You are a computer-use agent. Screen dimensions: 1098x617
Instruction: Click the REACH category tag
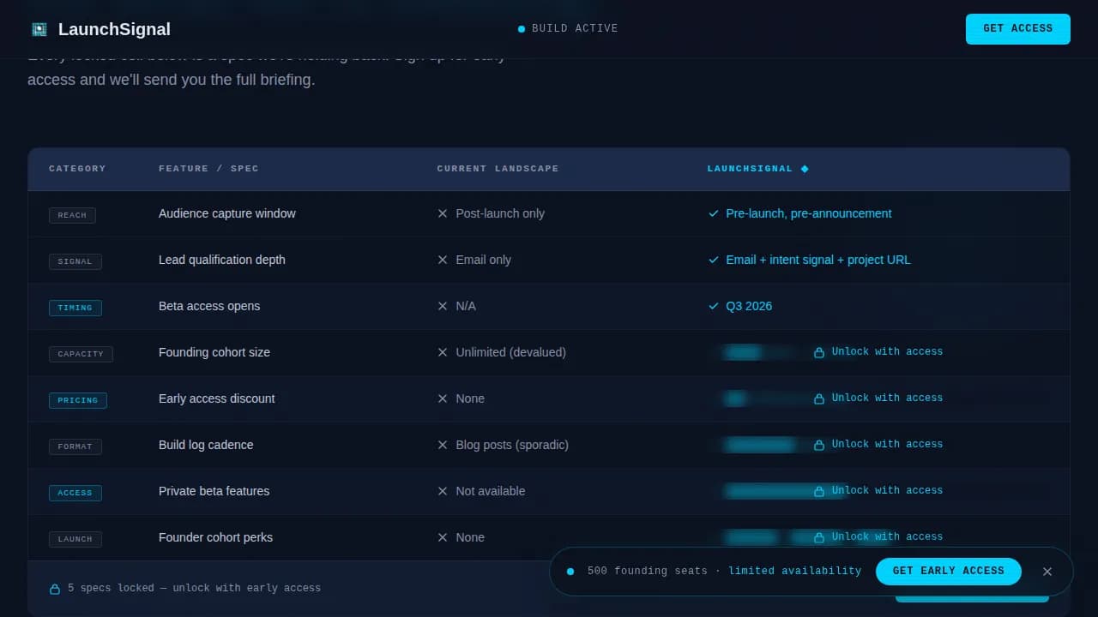(x=72, y=216)
